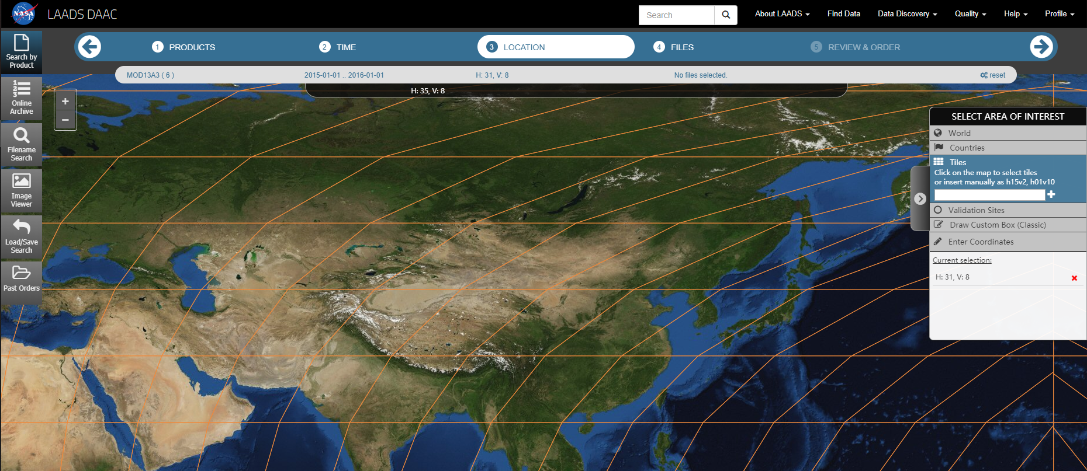Remove H: 31, V: 8 selection
This screenshot has height=471, width=1087.
click(x=1074, y=278)
